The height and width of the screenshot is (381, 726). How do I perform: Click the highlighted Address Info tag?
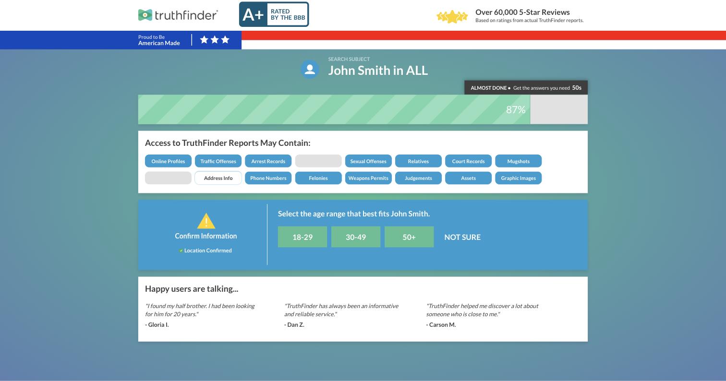point(218,178)
